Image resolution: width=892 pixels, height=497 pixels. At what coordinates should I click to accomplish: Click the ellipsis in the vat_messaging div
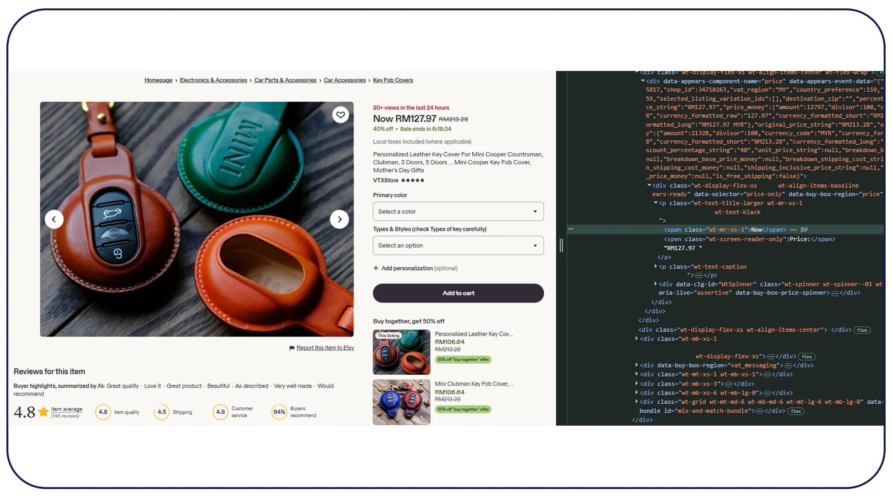pos(788,366)
